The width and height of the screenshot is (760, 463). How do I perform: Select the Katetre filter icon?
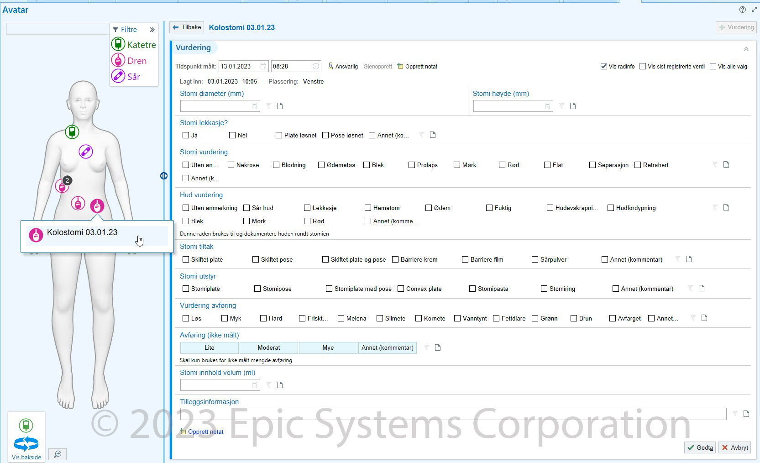[x=118, y=44]
